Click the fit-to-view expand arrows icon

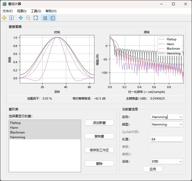(35, 18)
